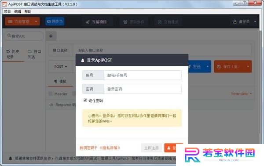The width and height of the screenshot is (264, 166).
Task: Open the form-data dropdown
Action: (x=241, y=94)
